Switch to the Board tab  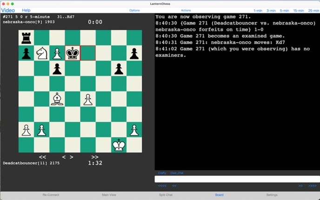pos(220,195)
